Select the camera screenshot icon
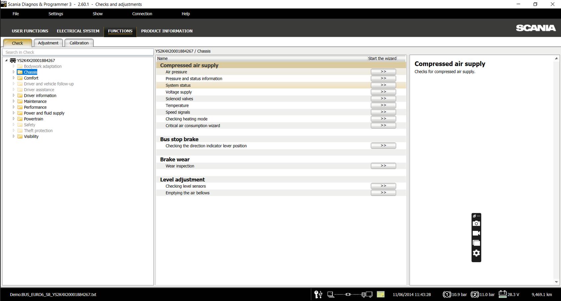This screenshot has width=561, height=301. point(476,223)
